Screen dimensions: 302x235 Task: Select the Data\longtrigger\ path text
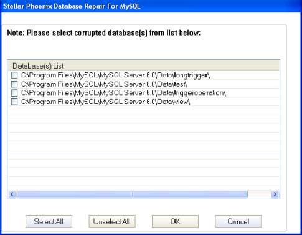[116, 75]
